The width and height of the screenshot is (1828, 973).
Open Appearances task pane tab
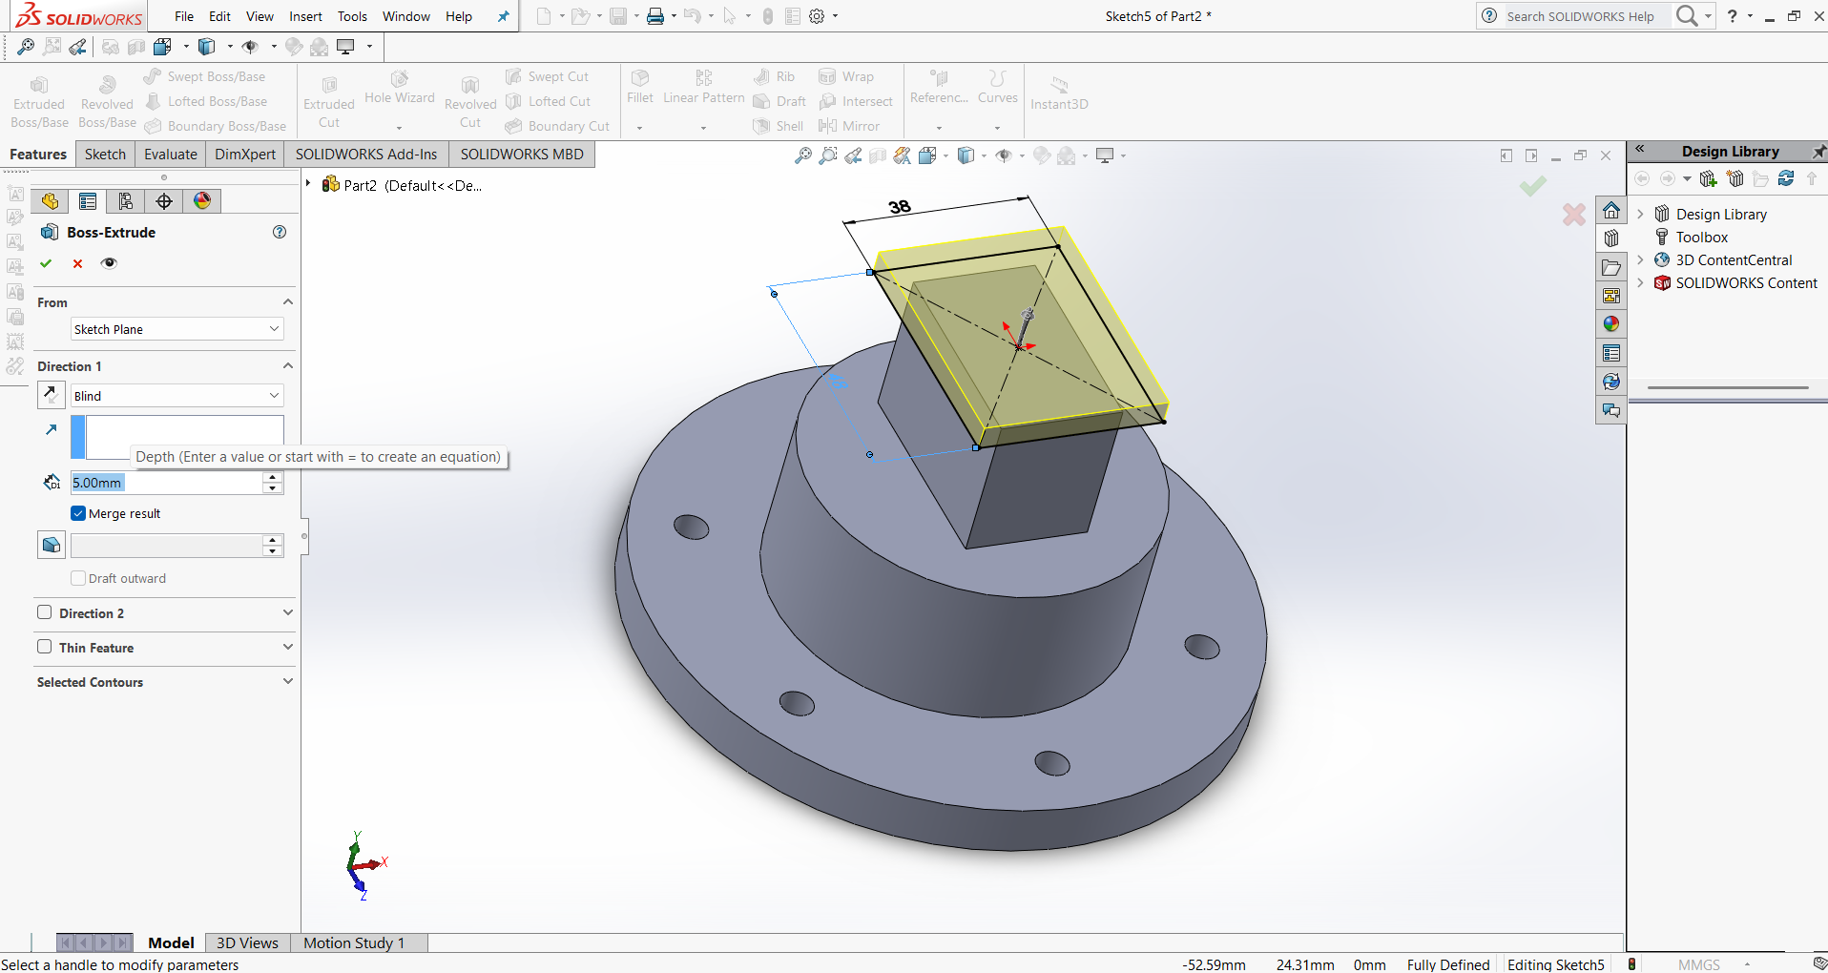1611,325
